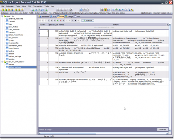Select the chat_history table in tree
174x139 pixels.
[x=14, y=27]
